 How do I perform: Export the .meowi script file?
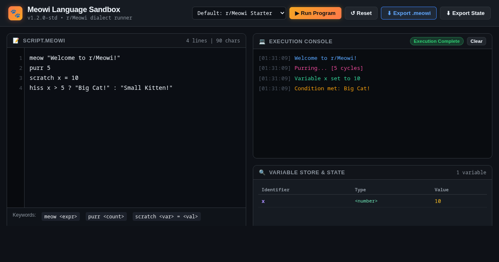click(409, 13)
